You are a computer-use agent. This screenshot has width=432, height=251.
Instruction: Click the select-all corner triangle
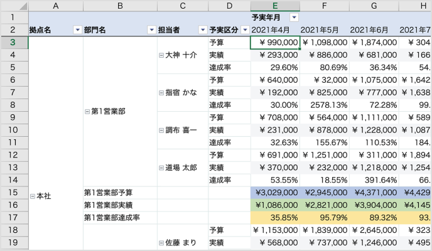pyautogui.click(x=23, y=6)
